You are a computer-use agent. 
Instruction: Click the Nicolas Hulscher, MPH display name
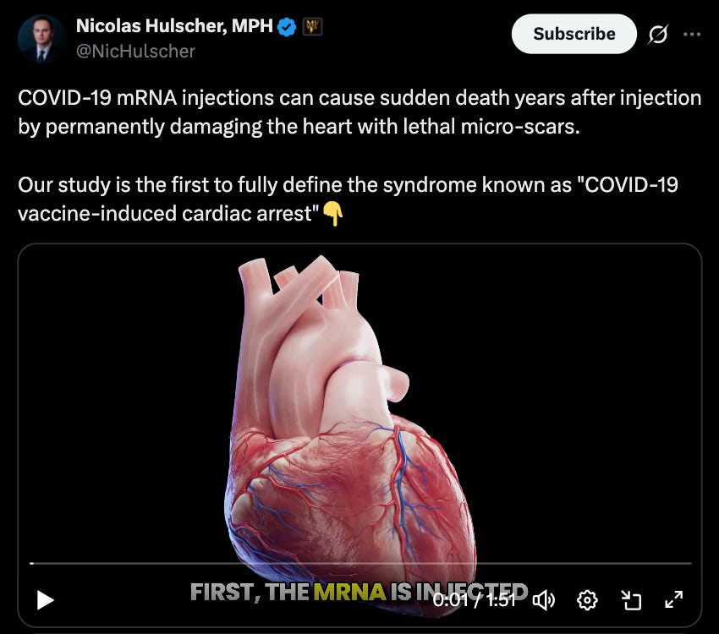(174, 26)
